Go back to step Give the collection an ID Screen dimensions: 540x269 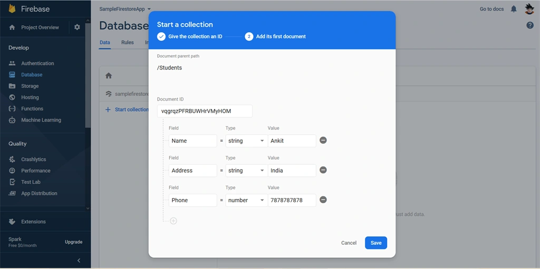(x=190, y=36)
